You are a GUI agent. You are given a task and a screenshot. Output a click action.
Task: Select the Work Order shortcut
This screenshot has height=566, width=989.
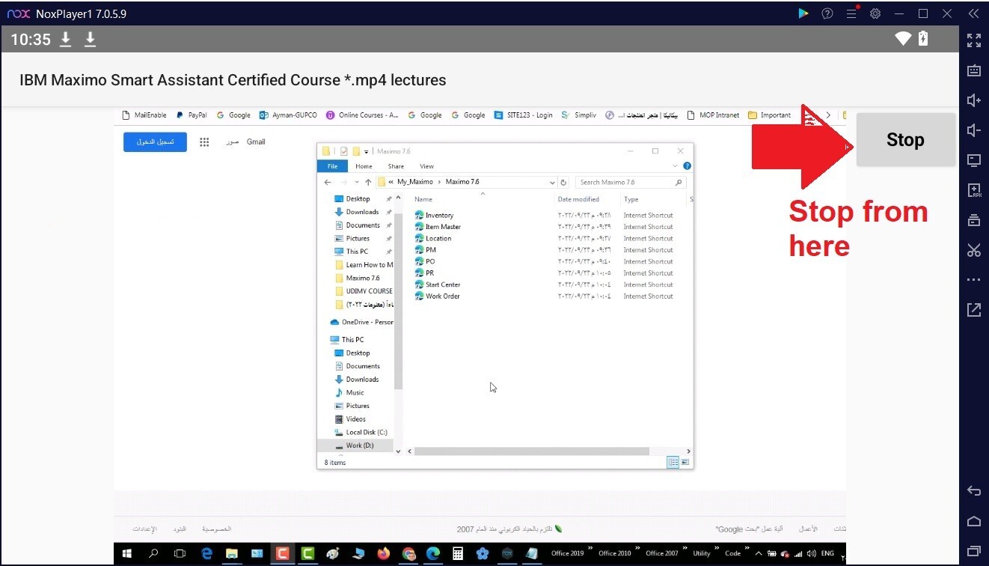443,296
